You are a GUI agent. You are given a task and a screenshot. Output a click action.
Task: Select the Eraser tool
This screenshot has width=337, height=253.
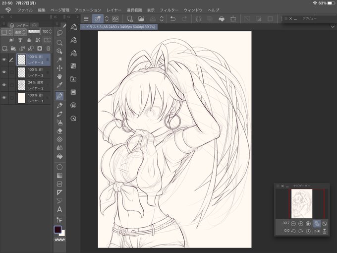pos(59,131)
